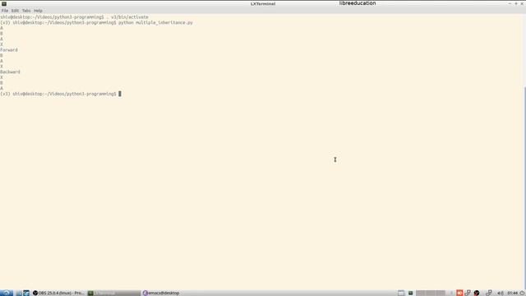Launch the web browser icon in taskbar

pos(26,293)
